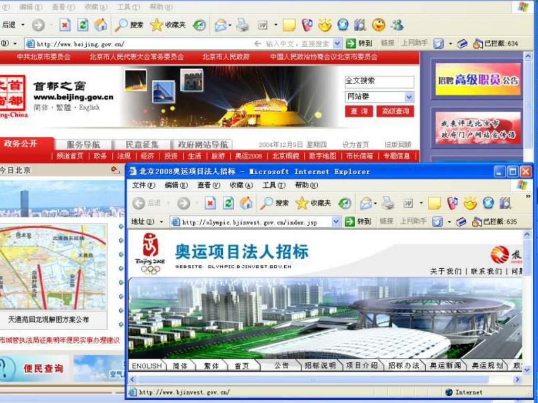
Task: Open the 搜索 search pane in the Olympic bidding window
Action: pos(274,204)
